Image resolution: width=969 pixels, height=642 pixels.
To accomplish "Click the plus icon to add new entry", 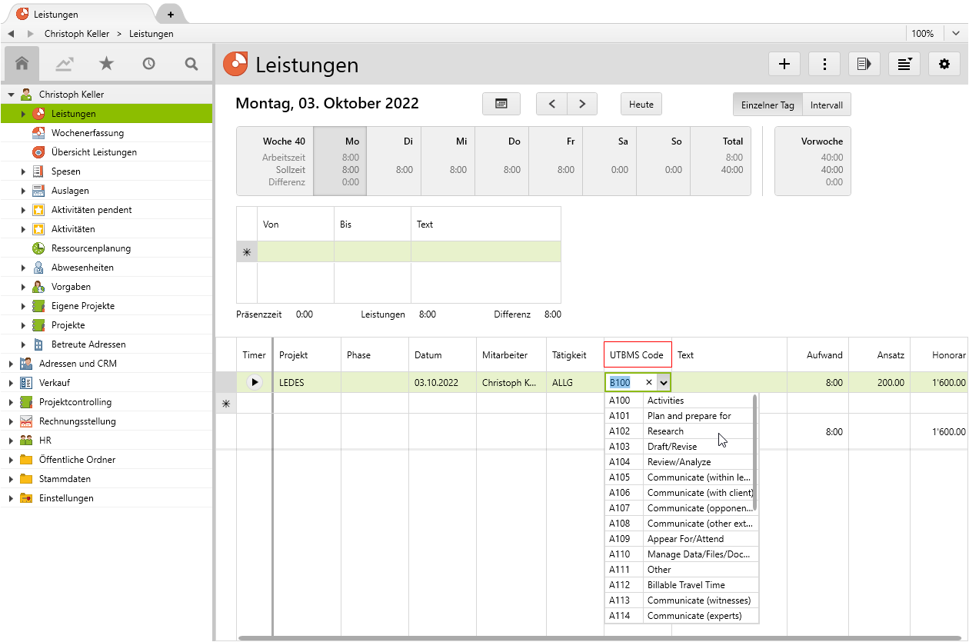I will (x=784, y=65).
